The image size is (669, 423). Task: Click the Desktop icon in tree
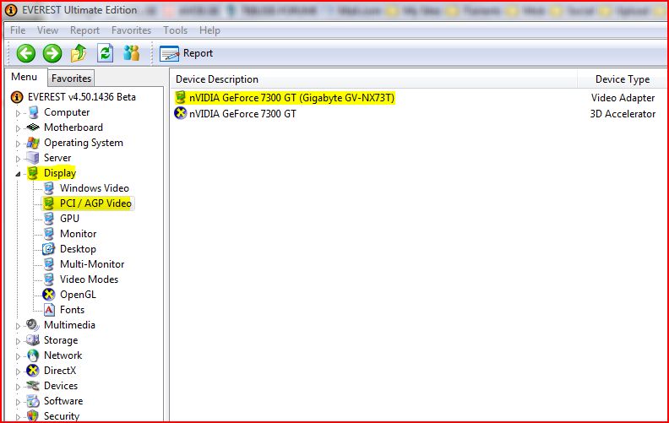[49, 248]
